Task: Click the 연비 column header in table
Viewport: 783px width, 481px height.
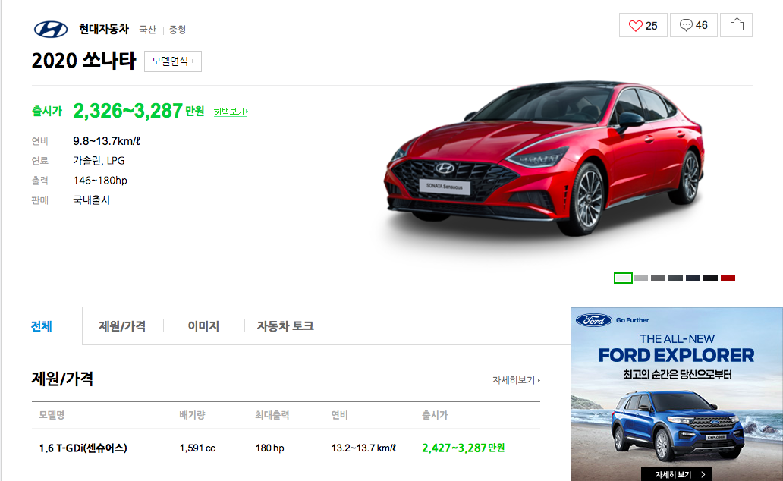Action: click(339, 415)
